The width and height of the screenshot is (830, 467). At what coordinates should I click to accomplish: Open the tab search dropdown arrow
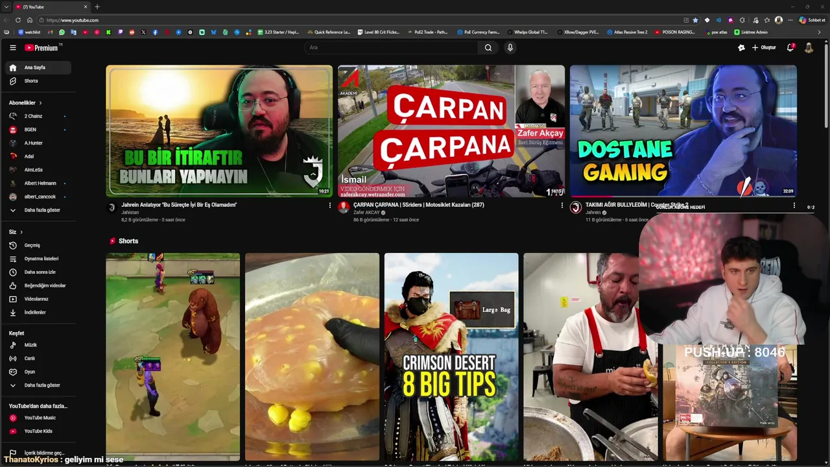[6, 6]
